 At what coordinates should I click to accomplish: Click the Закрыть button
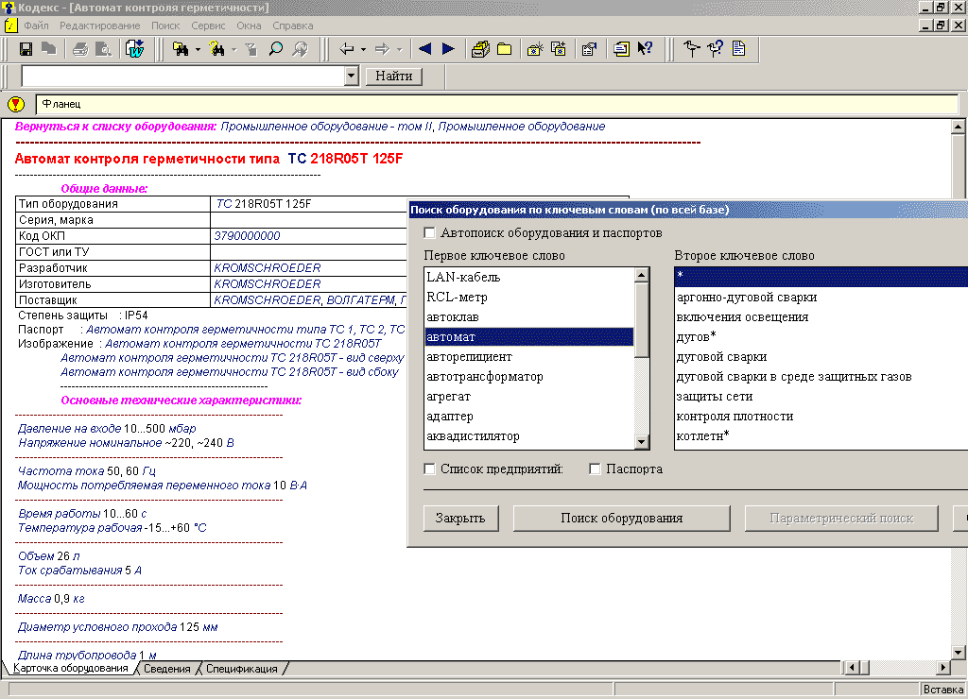click(460, 518)
